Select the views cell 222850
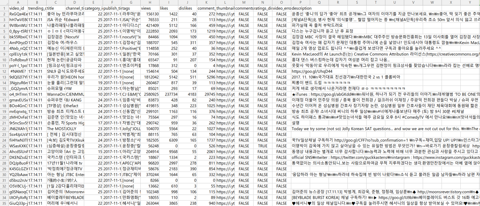The height and width of the screenshot is (206, 480). (x=150, y=31)
